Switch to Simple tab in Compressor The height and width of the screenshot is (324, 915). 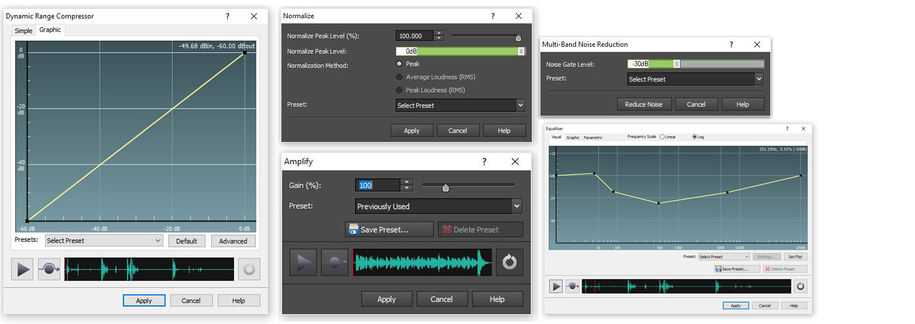[23, 31]
